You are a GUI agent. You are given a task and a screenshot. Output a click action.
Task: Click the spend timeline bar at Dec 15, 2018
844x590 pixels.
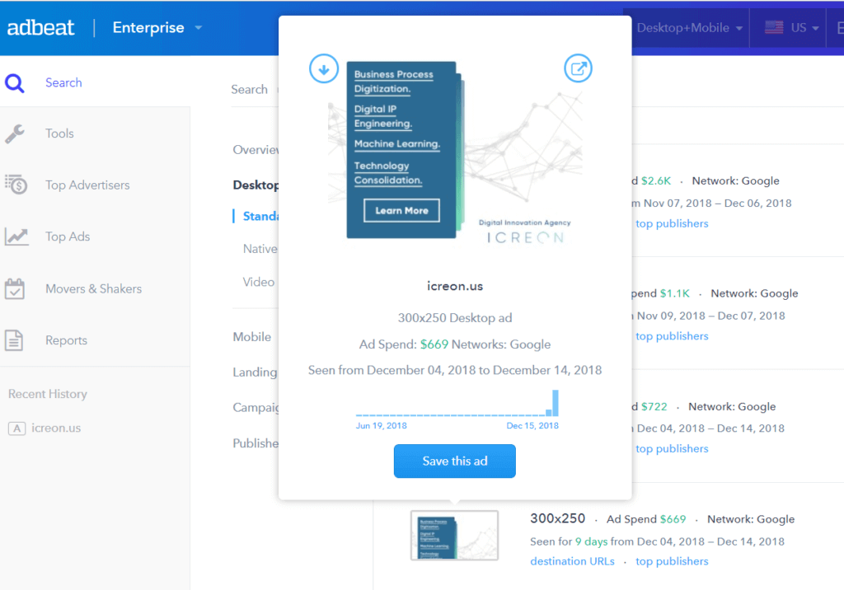[x=556, y=403]
